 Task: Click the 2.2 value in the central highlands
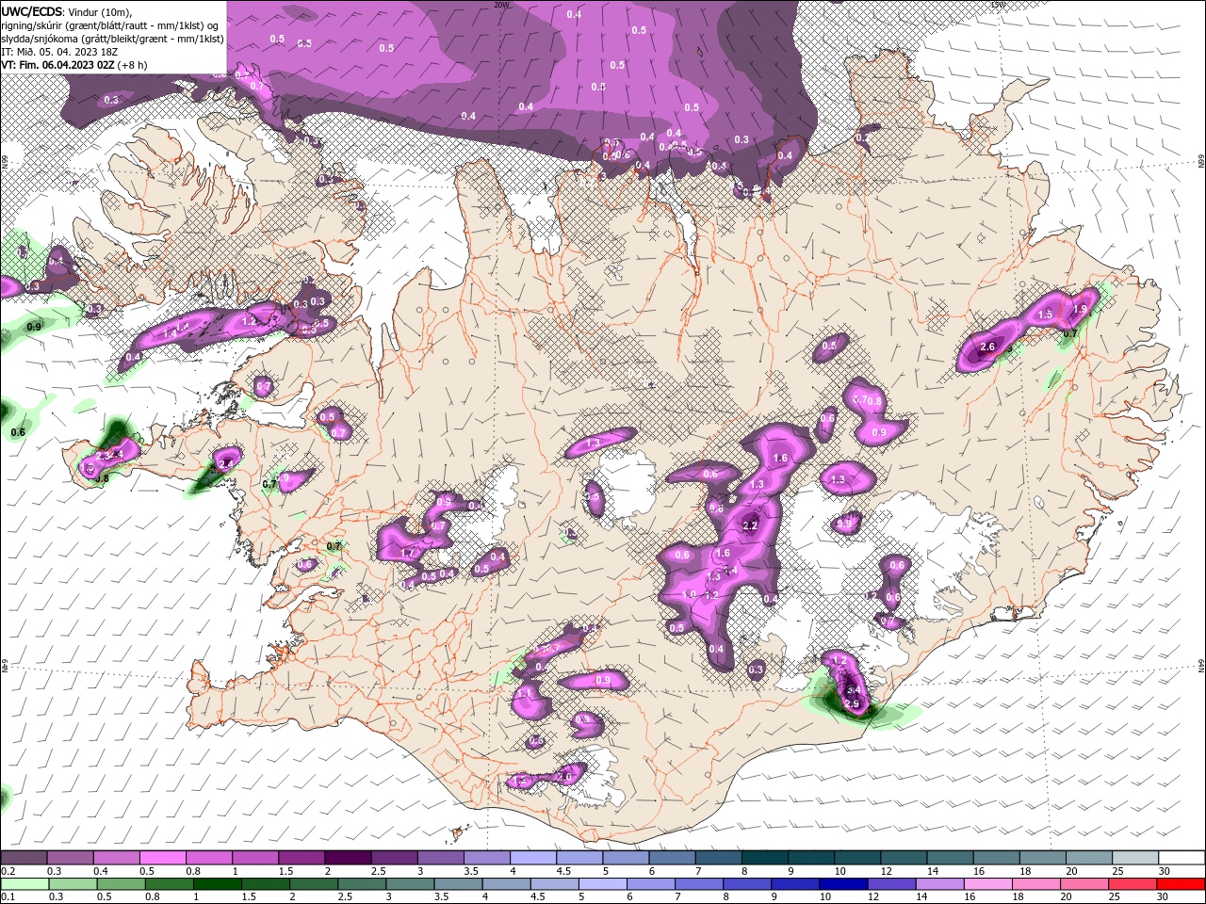point(751,525)
